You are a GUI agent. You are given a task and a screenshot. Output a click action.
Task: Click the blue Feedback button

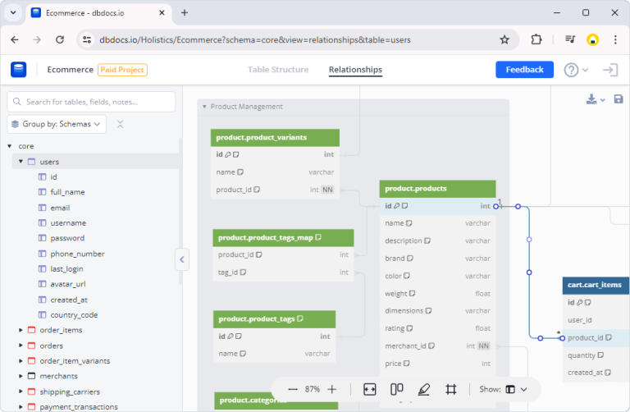[x=524, y=70]
